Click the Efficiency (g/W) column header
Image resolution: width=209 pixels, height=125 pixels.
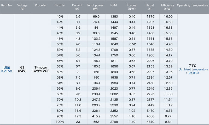167,7
